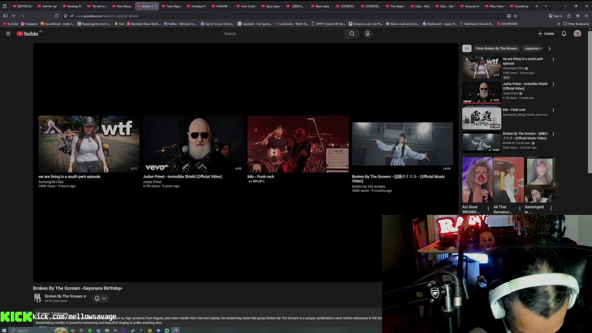Viewport: 592px width, 333px height.
Task: Show more Shorts with the arrow
Action: (x=554, y=185)
